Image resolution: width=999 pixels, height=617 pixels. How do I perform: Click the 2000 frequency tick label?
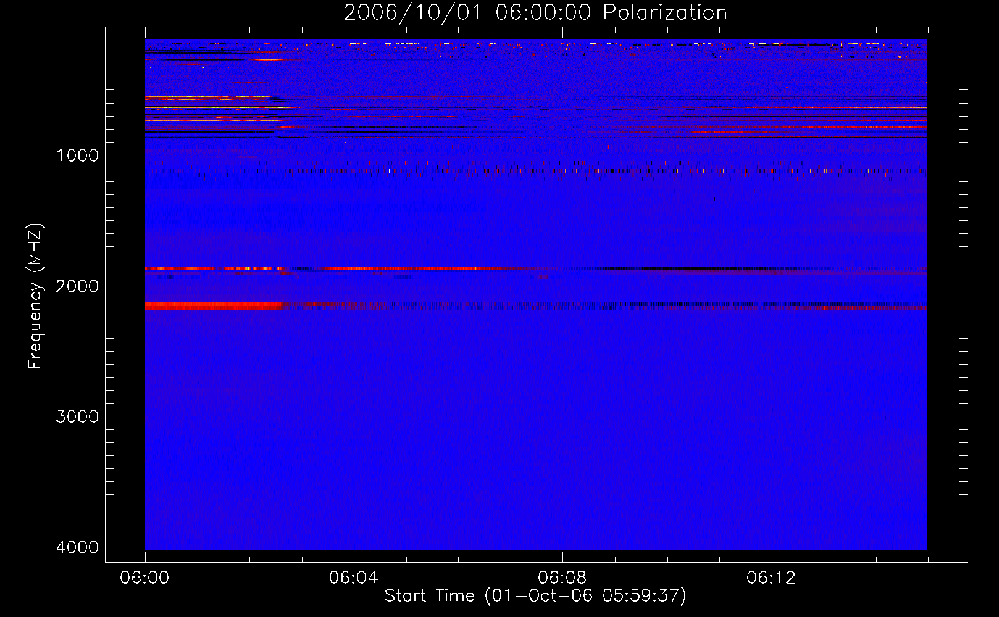(77, 286)
